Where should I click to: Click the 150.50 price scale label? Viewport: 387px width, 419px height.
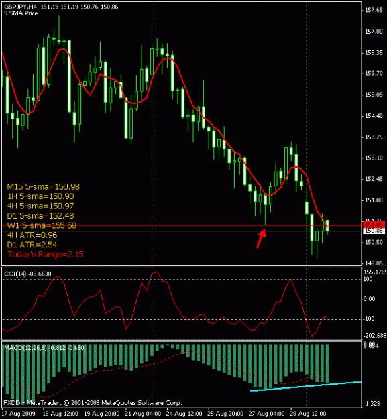coord(374,242)
